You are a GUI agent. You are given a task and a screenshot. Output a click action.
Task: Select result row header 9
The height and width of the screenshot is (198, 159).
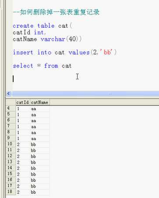[11, 138]
